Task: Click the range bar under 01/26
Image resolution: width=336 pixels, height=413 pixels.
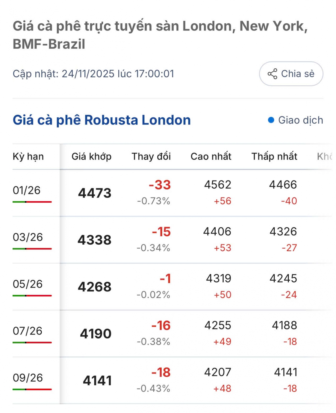Action: point(32,202)
